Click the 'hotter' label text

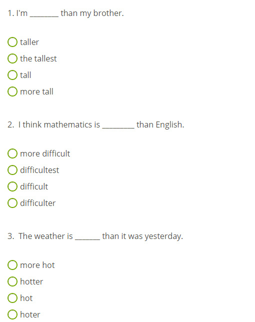pos(31,281)
